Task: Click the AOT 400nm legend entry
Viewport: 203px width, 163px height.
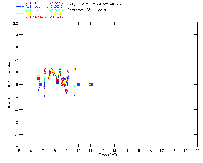Action: [40, 3]
